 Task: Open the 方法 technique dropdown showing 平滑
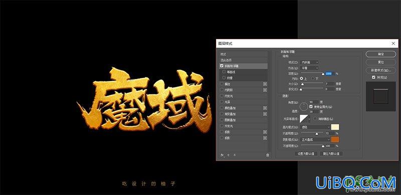tap(310, 68)
